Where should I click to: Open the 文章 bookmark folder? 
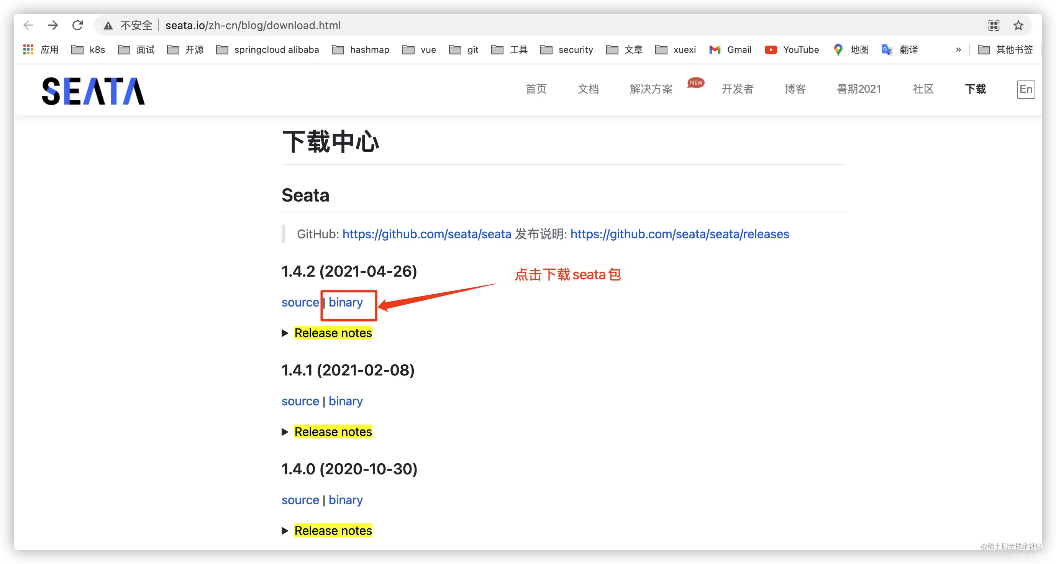(x=624, y=49)
